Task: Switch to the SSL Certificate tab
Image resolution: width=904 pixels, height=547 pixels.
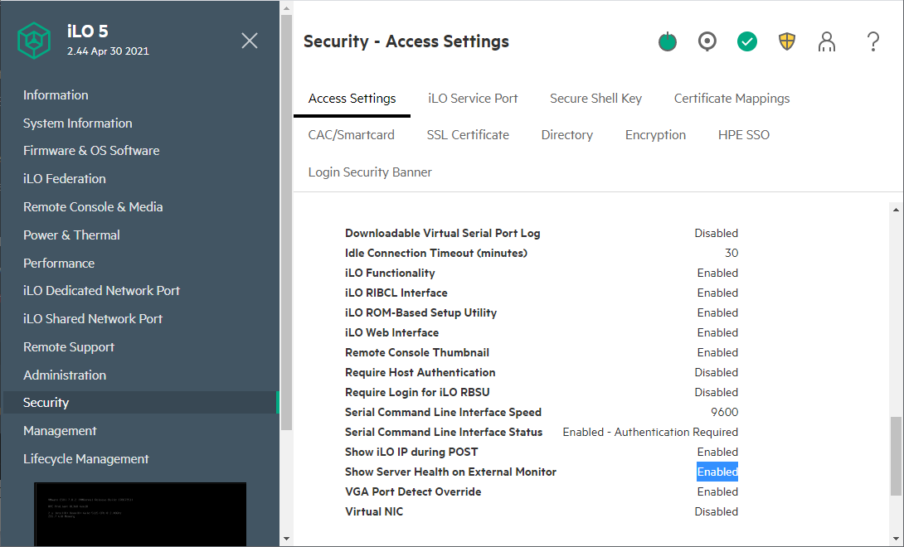Action: pyautogui.click(x=468, y=135)
